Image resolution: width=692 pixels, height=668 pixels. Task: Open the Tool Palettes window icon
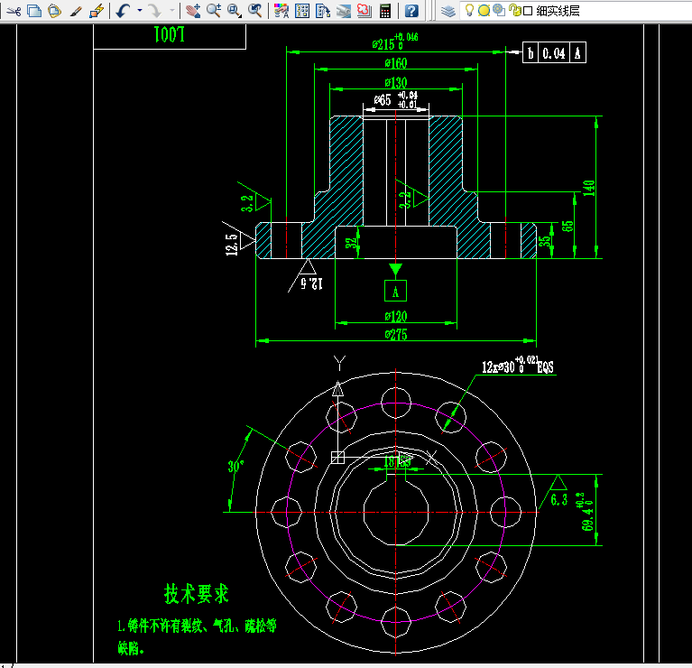[x=323, y=11]
